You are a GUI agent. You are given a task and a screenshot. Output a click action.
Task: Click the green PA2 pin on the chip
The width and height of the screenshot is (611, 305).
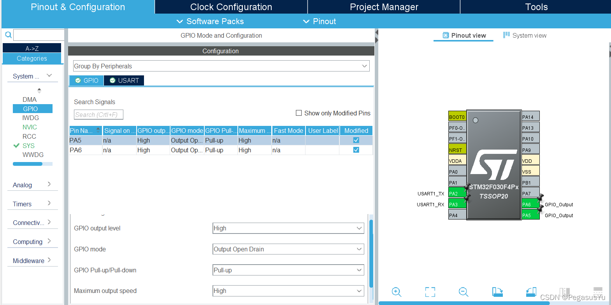(457, 193)
